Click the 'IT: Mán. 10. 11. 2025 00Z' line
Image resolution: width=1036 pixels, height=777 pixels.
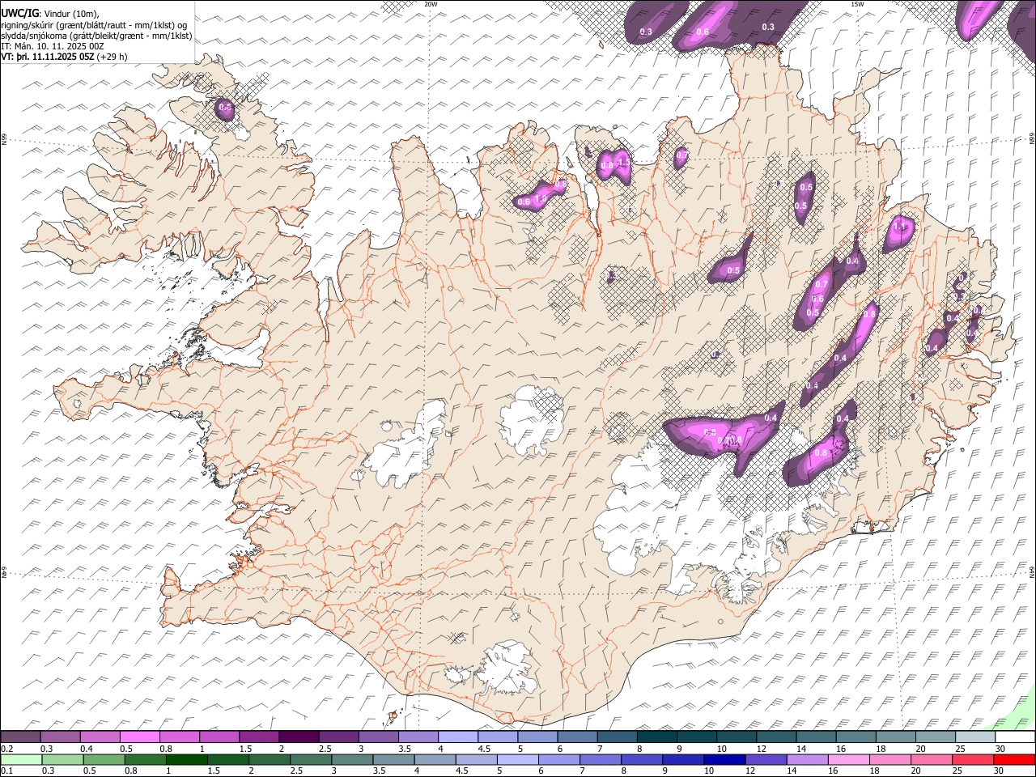[53, 46]
